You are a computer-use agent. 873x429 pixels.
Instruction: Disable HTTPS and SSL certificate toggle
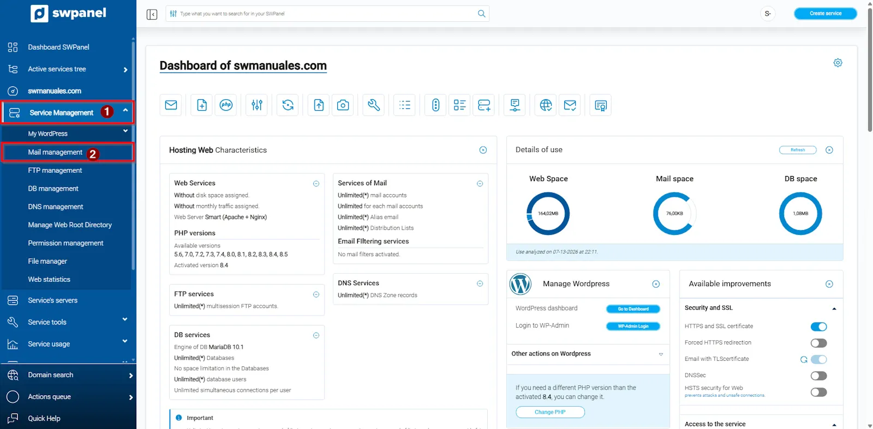click(x=818, y=327)
